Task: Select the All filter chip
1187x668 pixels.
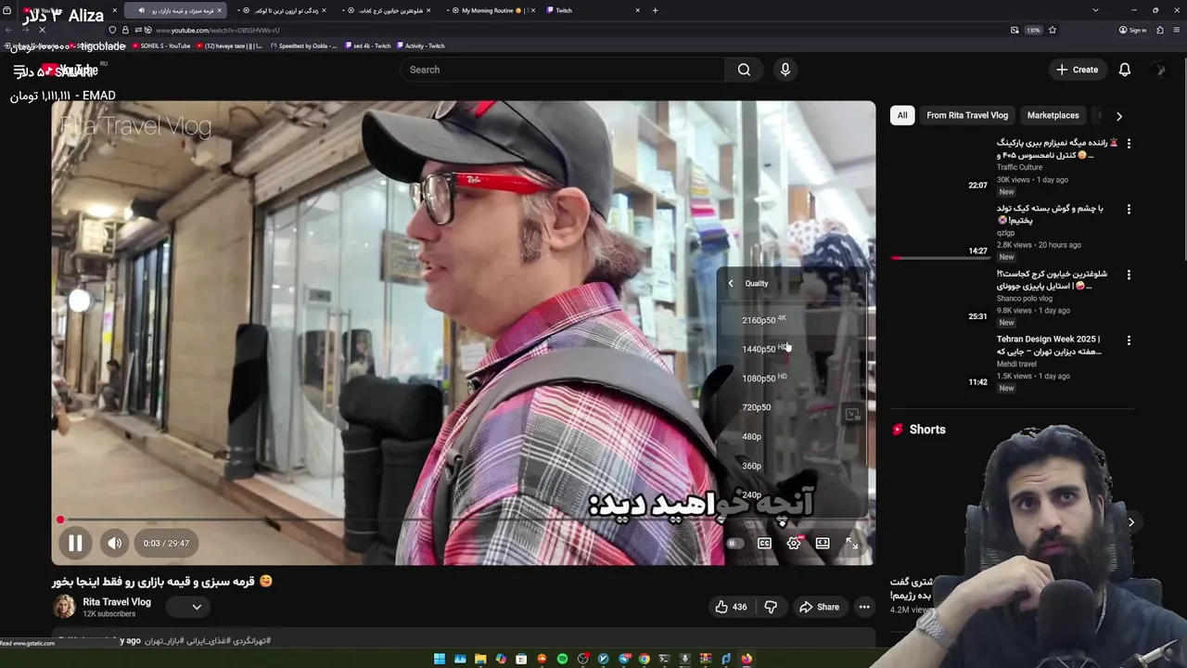Action: (x=901, y=115)
